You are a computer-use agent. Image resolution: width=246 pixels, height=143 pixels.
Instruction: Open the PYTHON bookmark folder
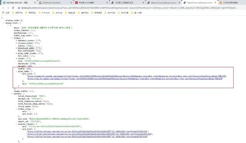pos(44,13)
